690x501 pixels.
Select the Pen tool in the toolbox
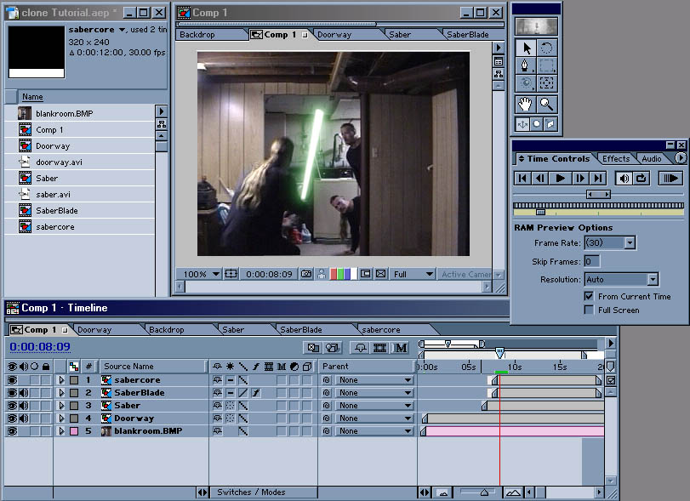coord(525,65)
